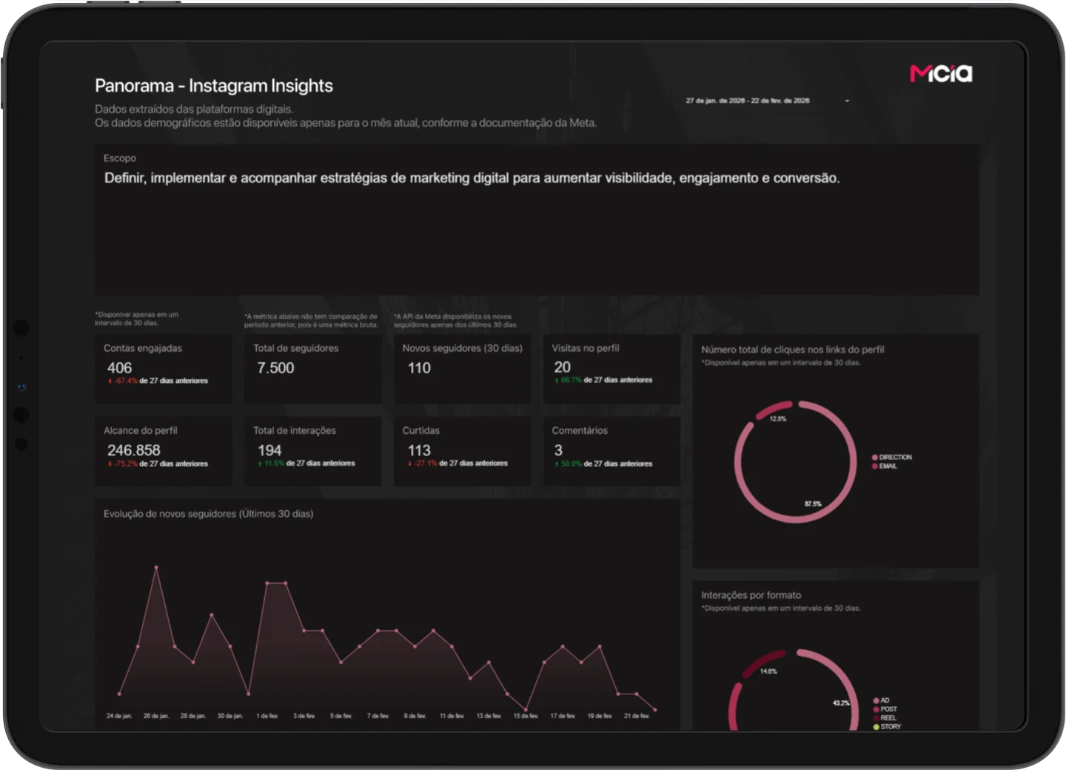
Task: Select the 'Panorama - Instagram Insights' title
Action: (x=214, y=86)
